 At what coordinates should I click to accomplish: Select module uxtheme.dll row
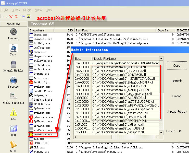(x=117, y=125)
